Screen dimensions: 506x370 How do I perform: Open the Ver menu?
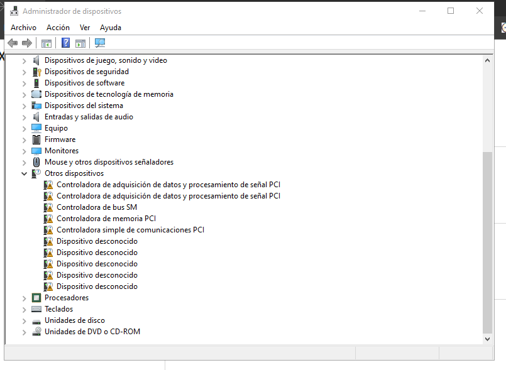click(85, 27)
